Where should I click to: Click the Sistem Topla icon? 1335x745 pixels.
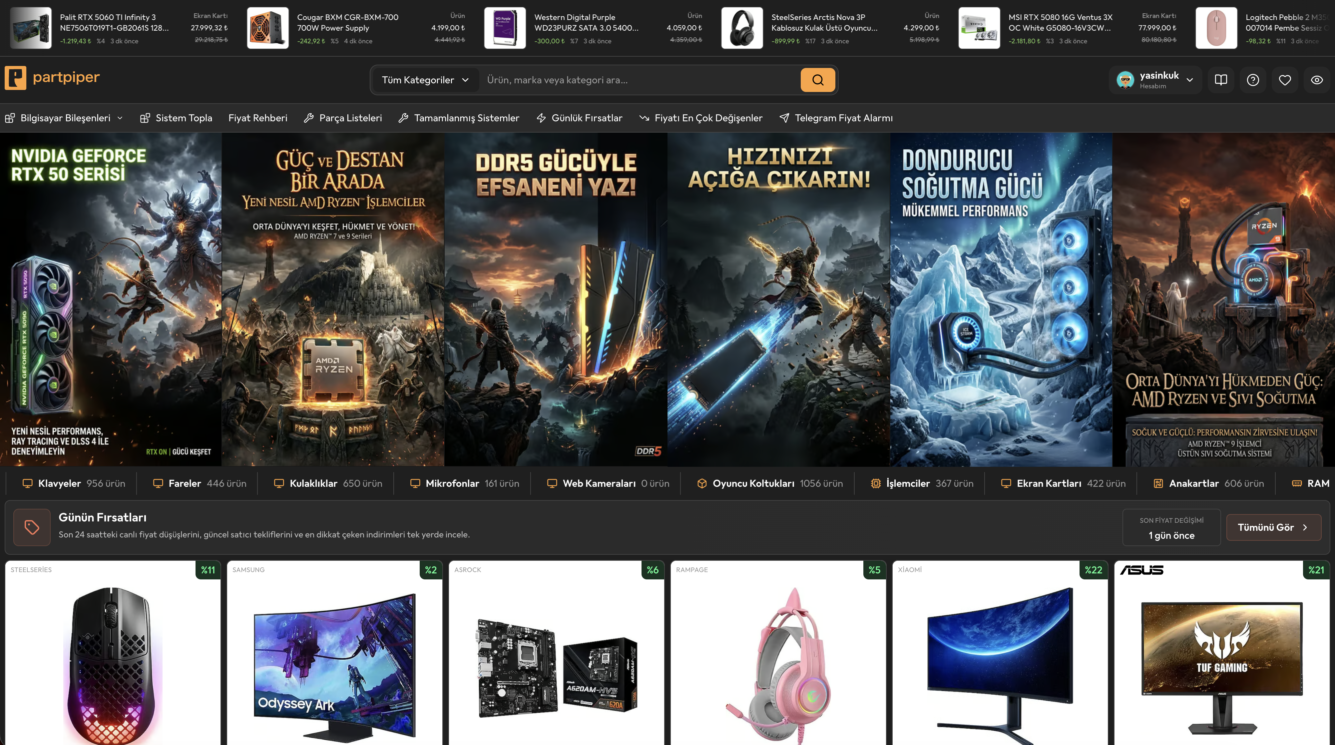point(145,118)
